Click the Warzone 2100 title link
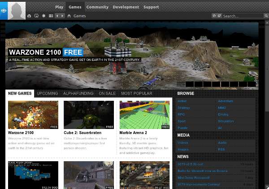Image resolution: width=269 pixels, height=189 pixels. click(x=21, y=133)
